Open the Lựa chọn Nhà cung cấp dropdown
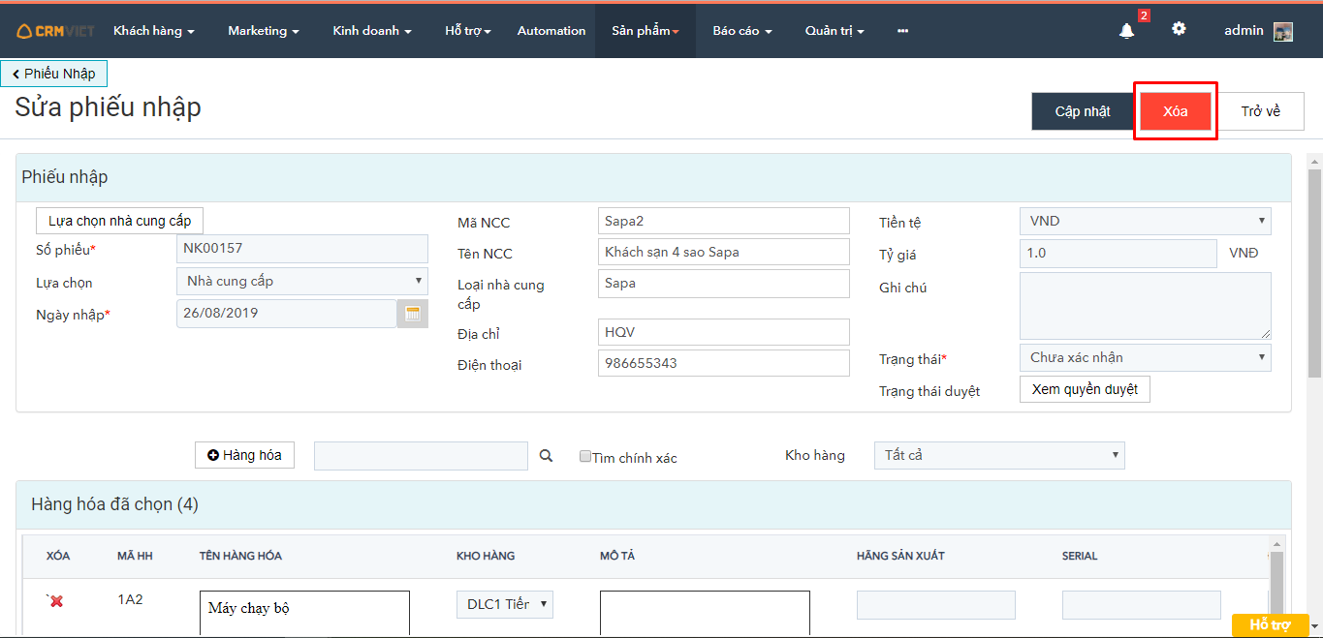Image resolution: width=1323 pixels, height=638 pixels. click(302, 281)
